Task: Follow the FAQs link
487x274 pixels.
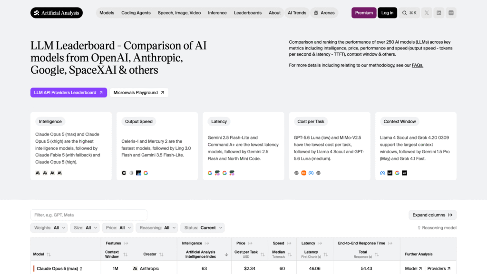Action: click(x=418, y=65)
